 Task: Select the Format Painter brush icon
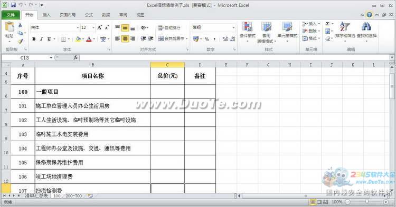pyautogui.click(x=20, y=41)
